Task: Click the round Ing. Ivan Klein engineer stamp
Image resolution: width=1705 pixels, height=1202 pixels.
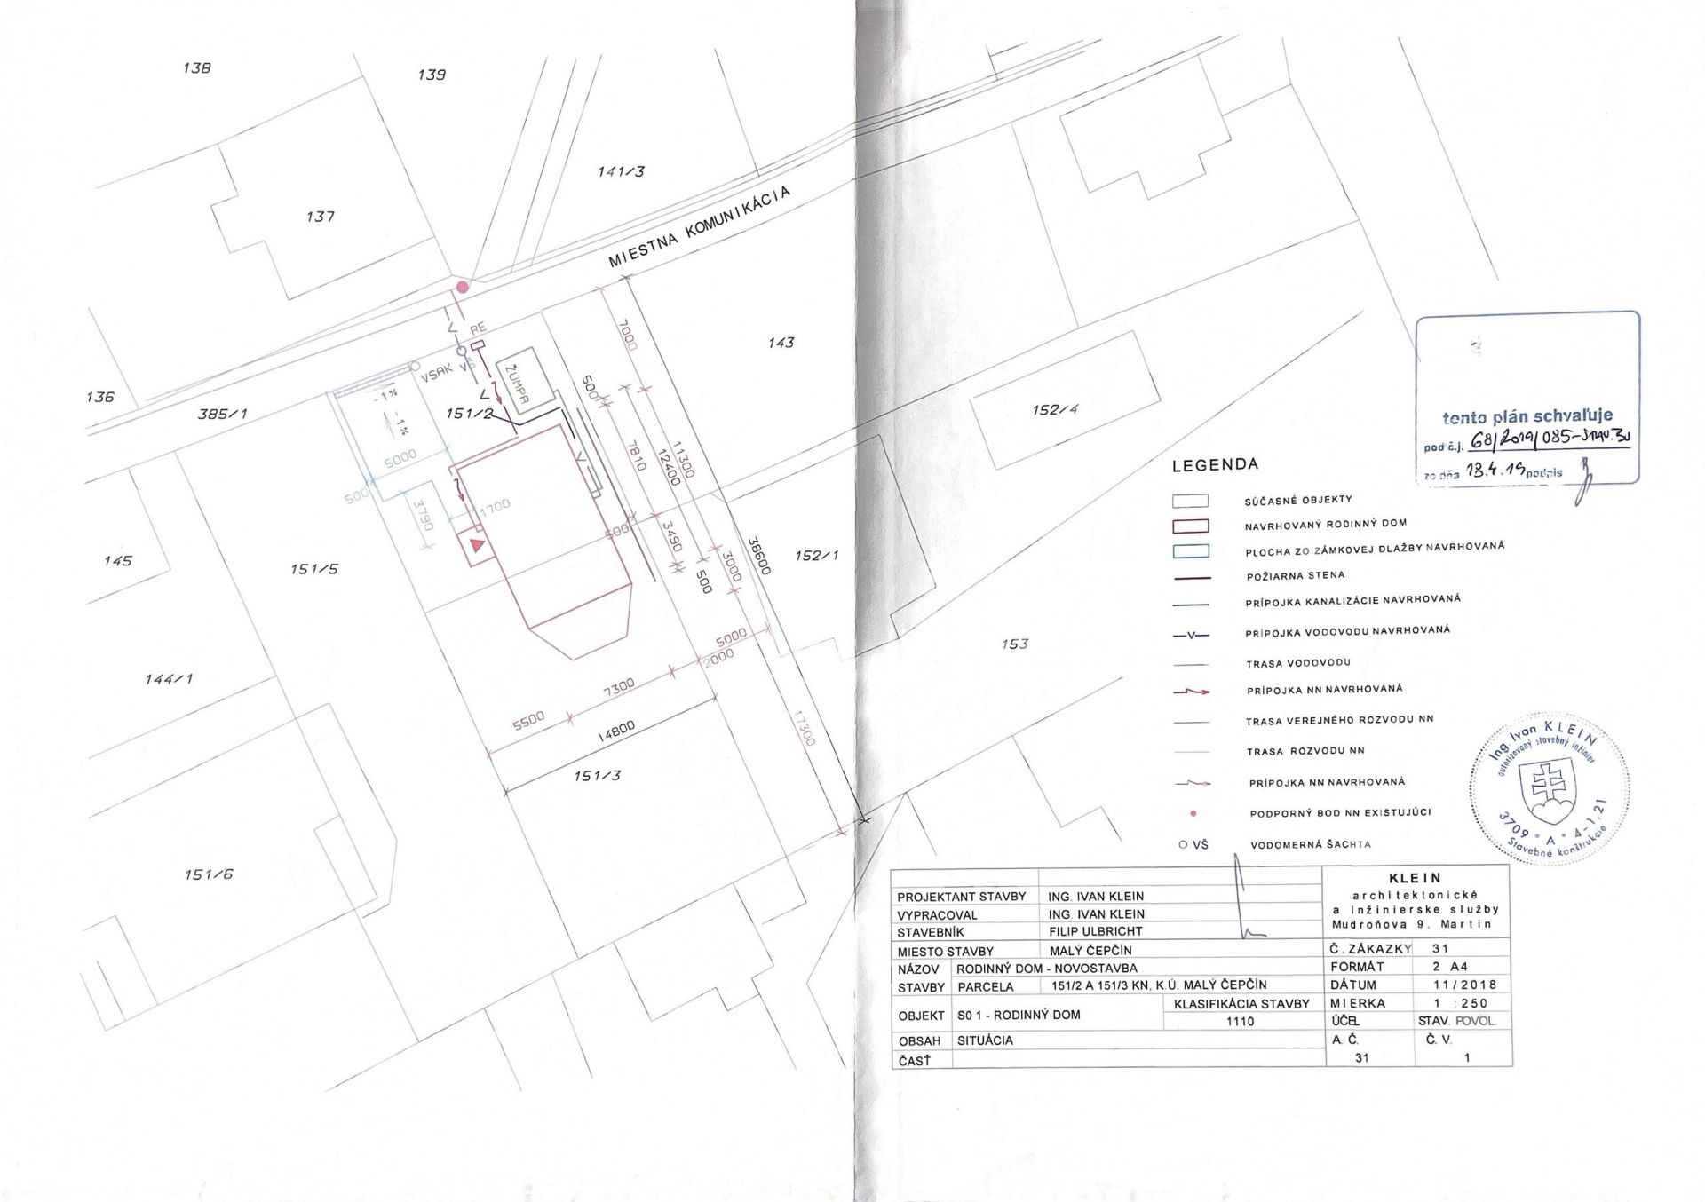Action: pos(1551,789)
